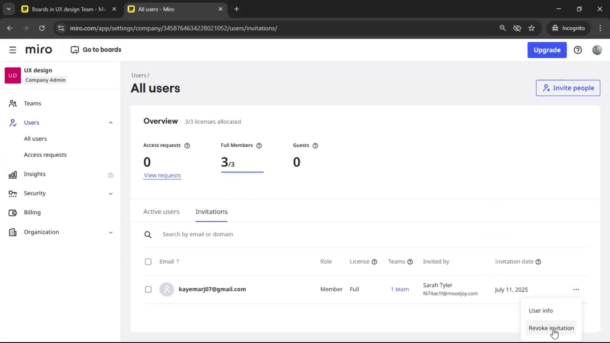This screenshot has width=610, height=343.
Task: Click the Teams column help icon
Action: coord(410,262)
